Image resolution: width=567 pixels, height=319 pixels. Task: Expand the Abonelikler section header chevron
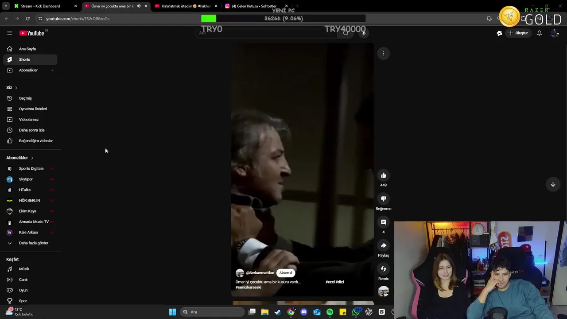[32, 158]
